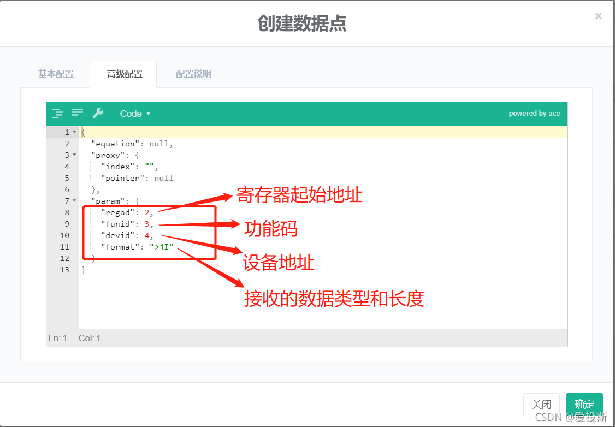
Task: Click line number 10 in the gutter
Action: [64, 235]
